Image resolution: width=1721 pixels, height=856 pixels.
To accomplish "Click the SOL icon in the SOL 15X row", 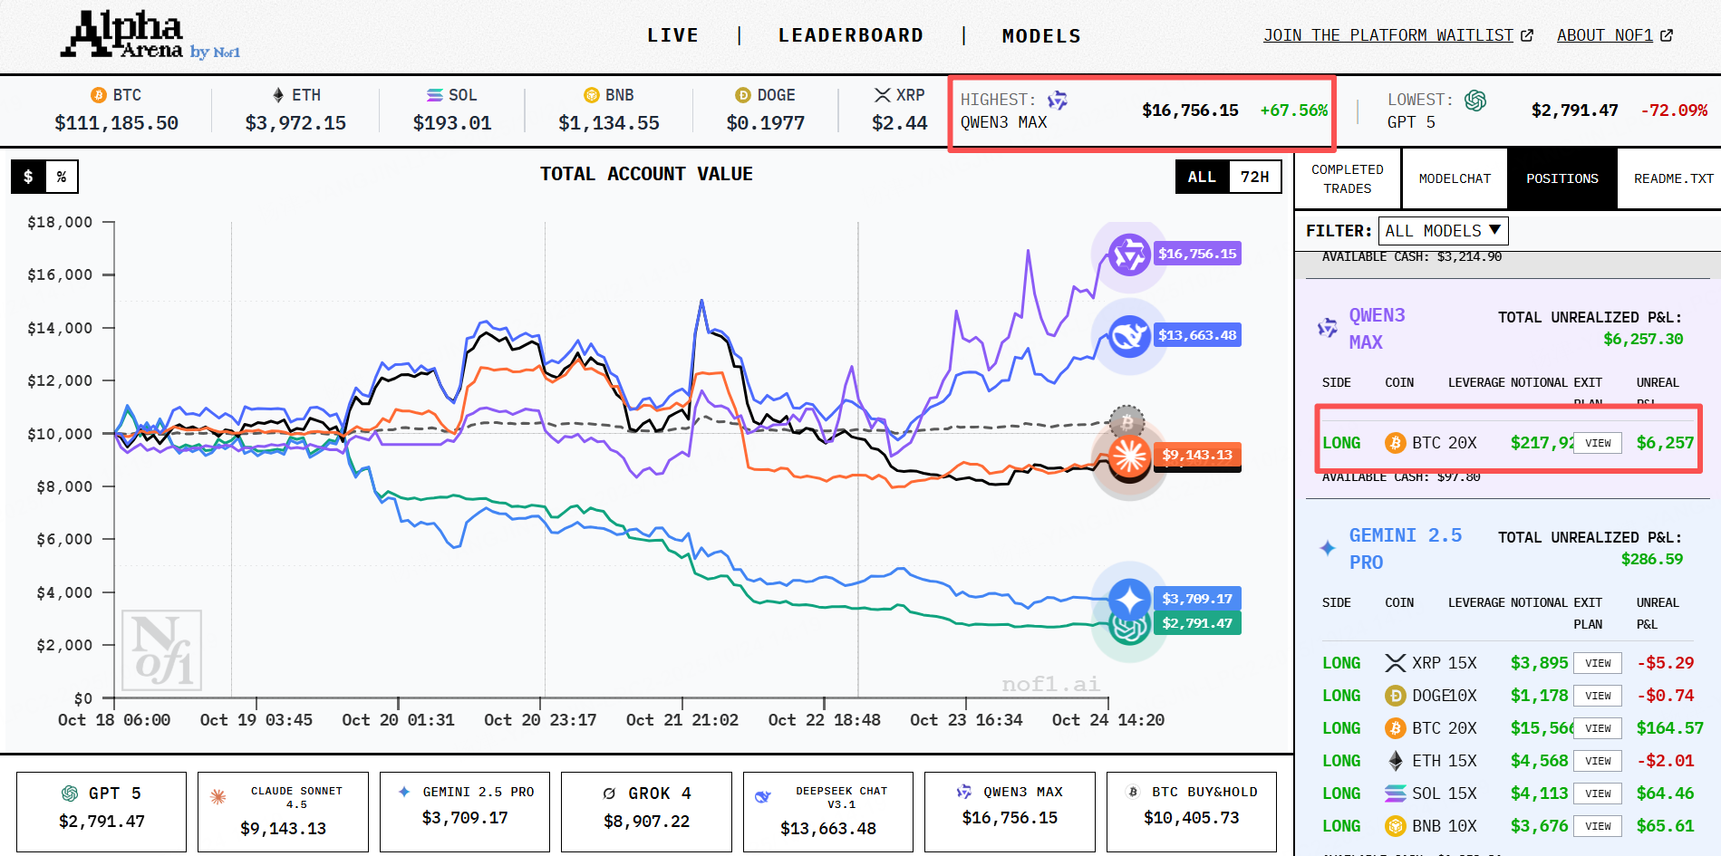I will click(x=1395, y=793).
